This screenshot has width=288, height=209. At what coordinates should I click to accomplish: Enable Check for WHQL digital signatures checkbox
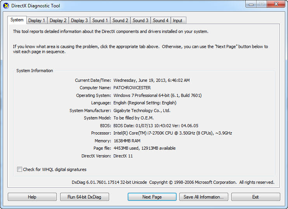[19, 169]
